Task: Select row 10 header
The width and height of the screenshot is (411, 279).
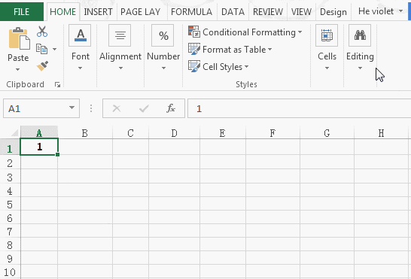Action: click(x=10, y=272)
